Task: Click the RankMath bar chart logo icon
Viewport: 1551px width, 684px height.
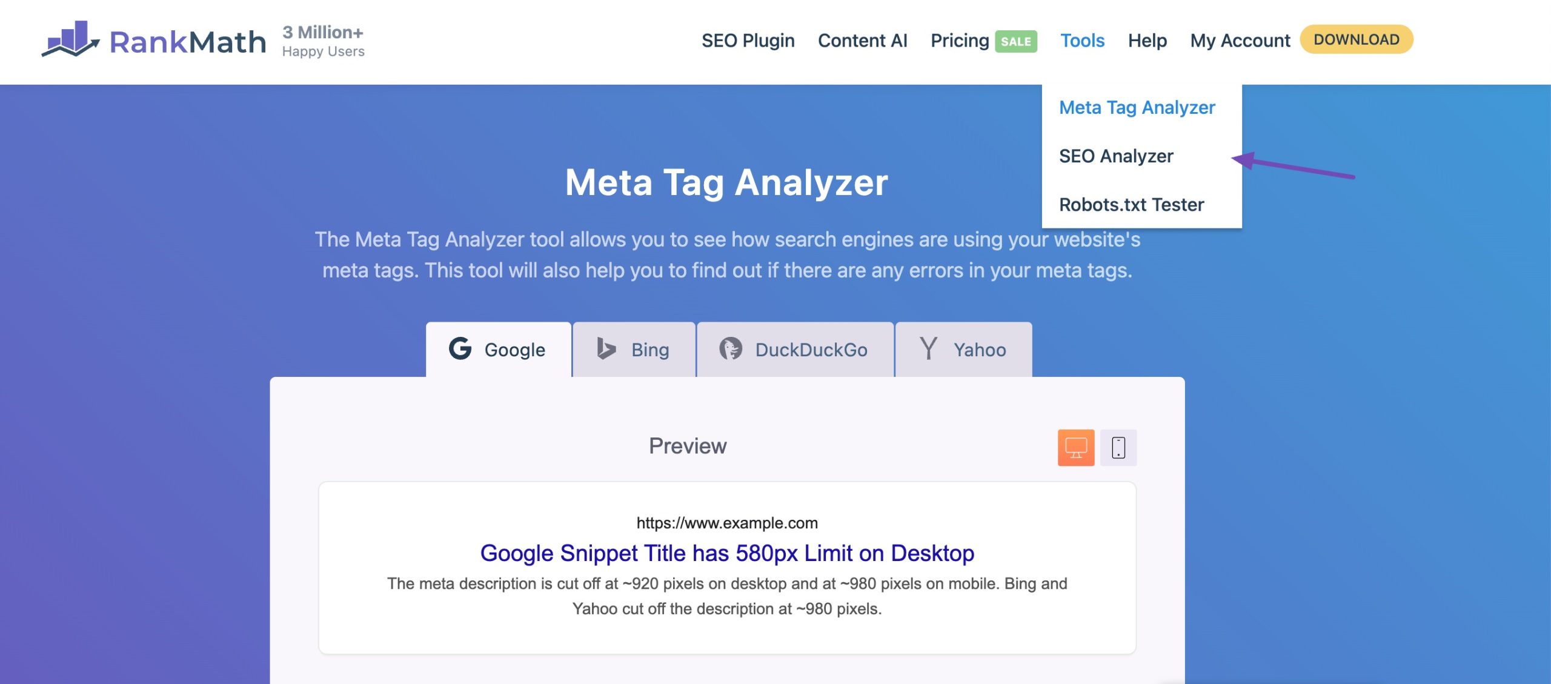Action: pos(70,39)
